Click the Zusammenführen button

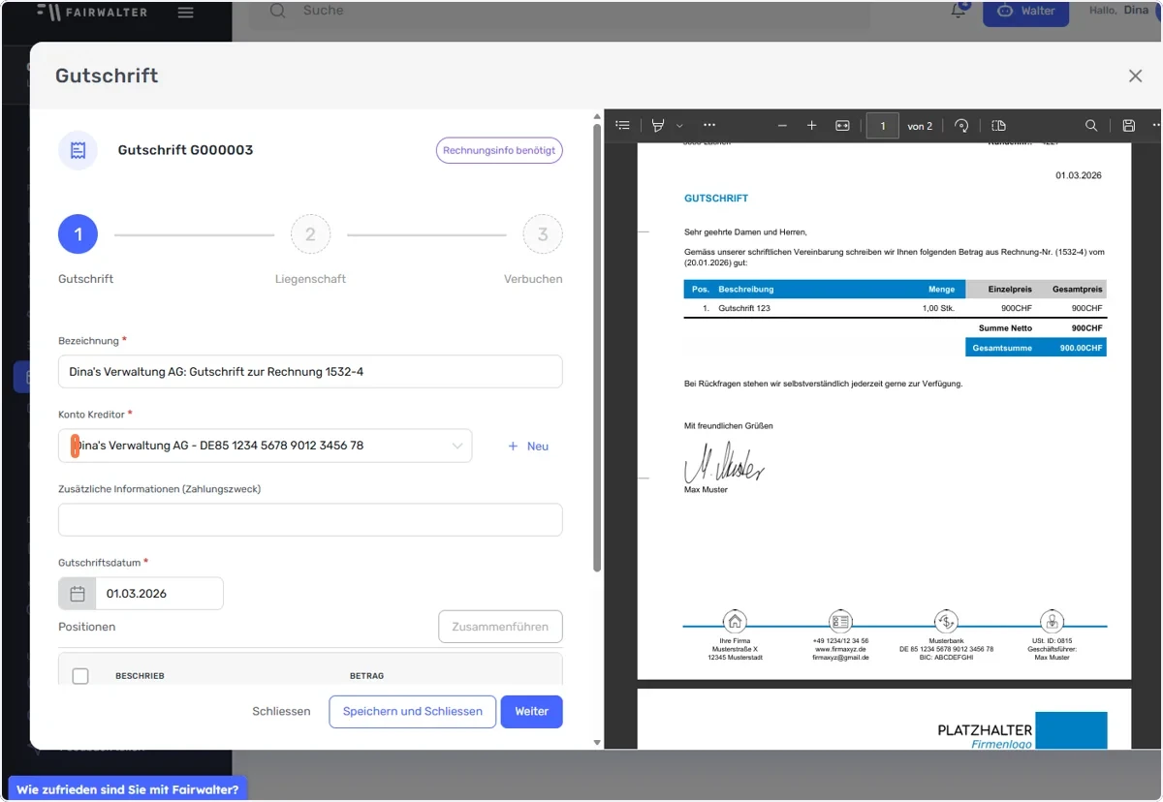[500, 627]
